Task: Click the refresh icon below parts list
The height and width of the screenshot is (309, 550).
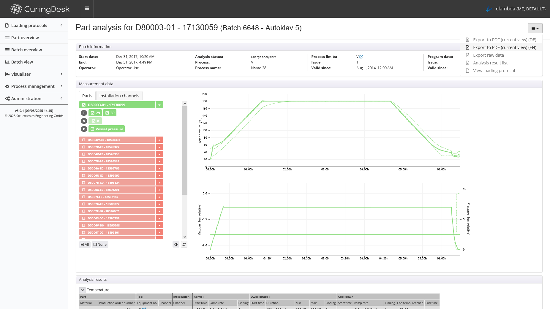Action: pyautogui.click(x=184, y=245)
